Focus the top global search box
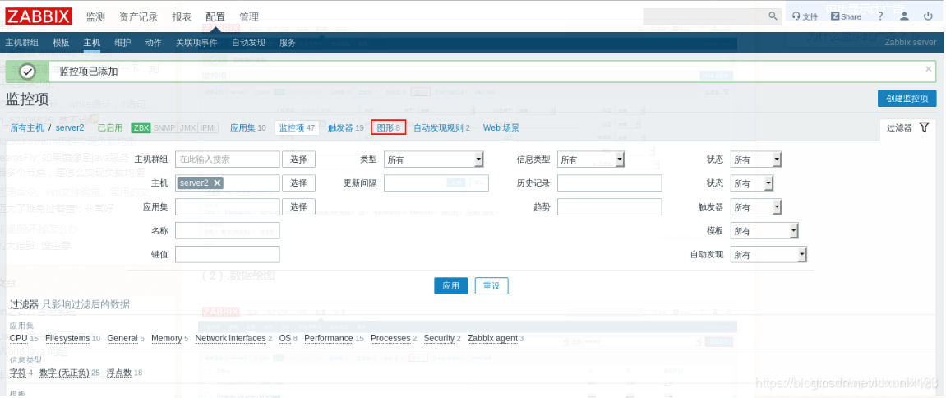The width and height of the screenshot is (946, 398). point(704,16)
